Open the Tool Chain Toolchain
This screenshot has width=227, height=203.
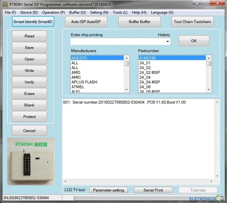pos(192,21)
